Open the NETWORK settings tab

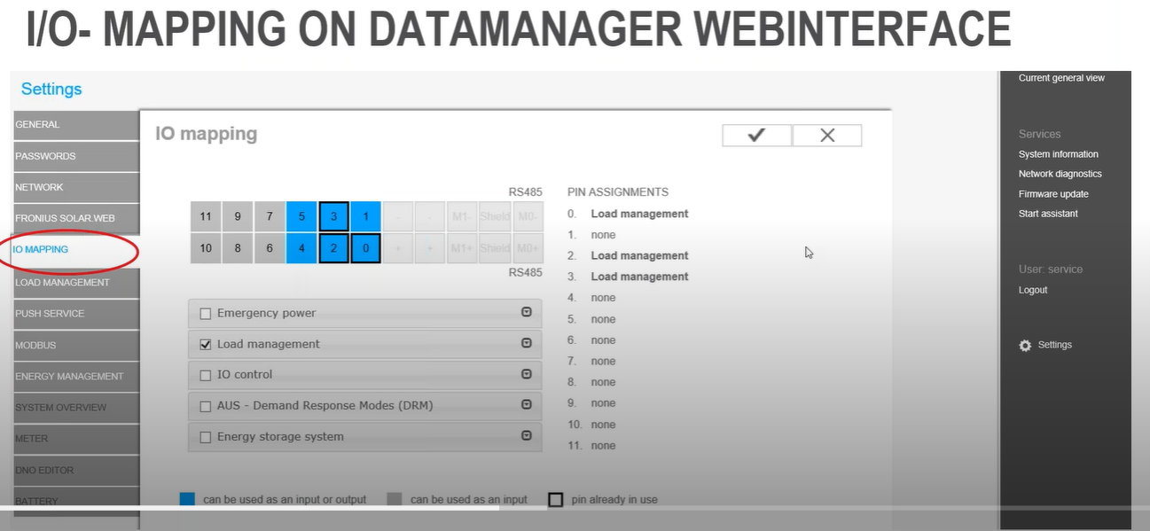[76, 187]
